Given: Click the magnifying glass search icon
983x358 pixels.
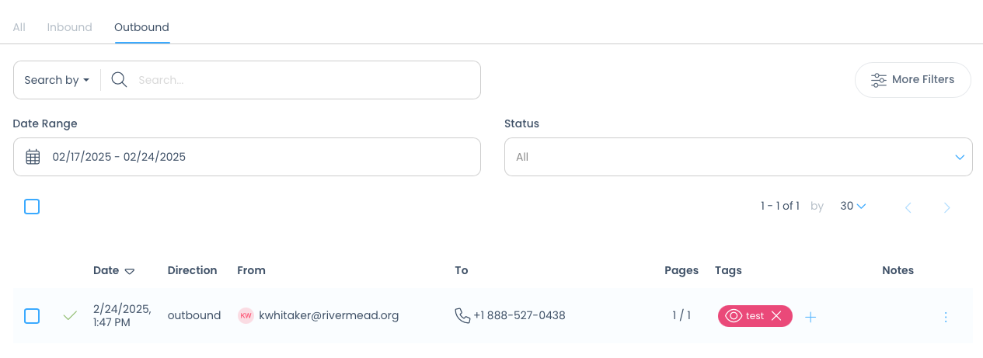Looking at the screenshot, I should (119, 80).
